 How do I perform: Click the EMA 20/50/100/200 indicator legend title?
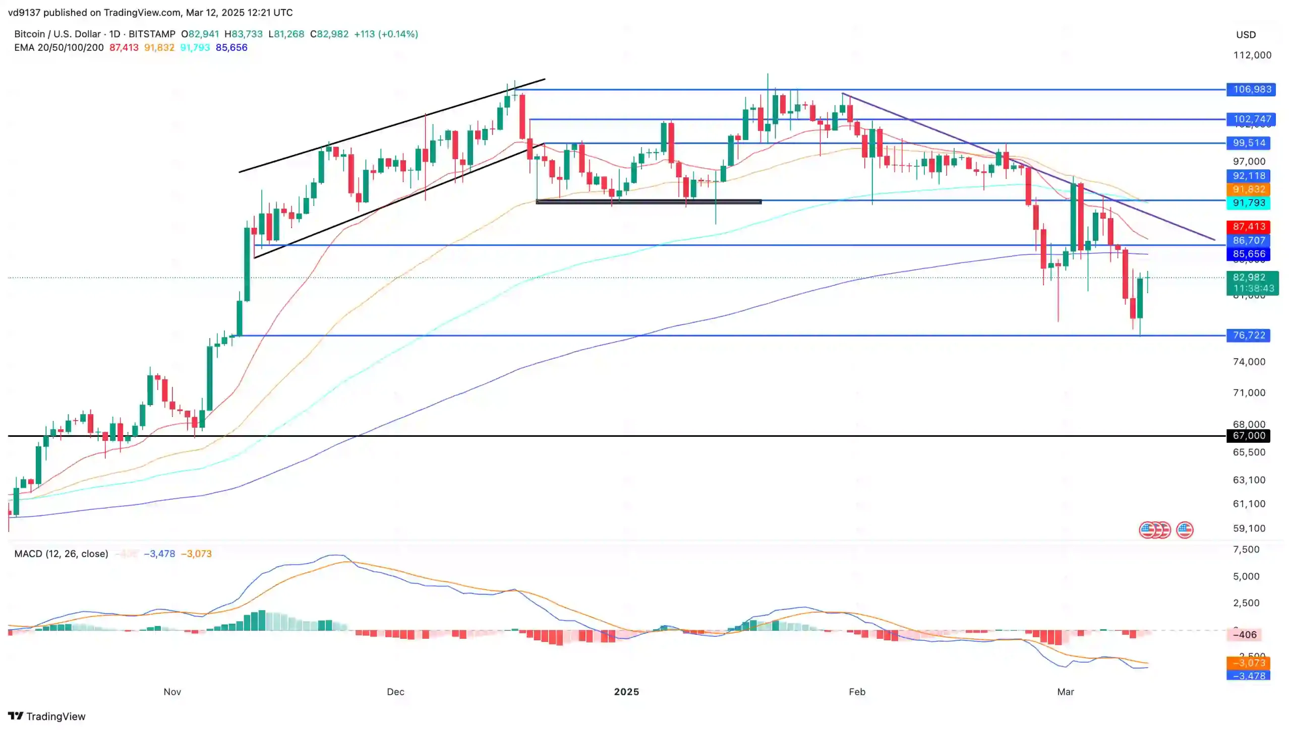pos(58,47)
